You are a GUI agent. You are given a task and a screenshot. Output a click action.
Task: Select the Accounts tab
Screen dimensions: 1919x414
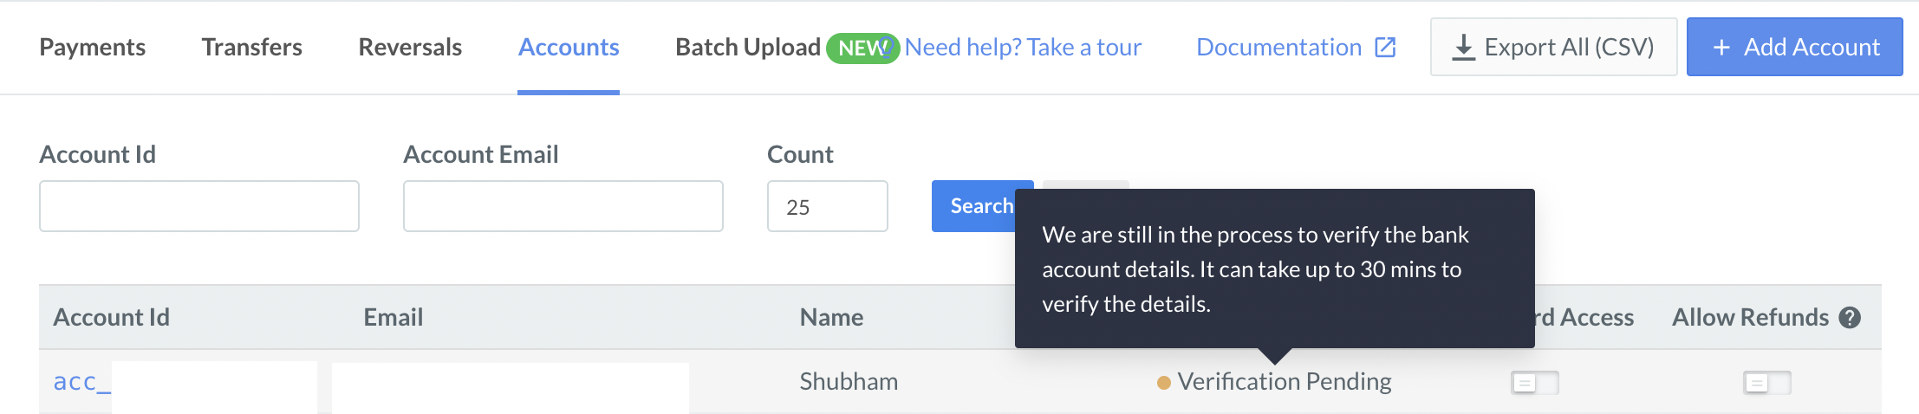569,47
